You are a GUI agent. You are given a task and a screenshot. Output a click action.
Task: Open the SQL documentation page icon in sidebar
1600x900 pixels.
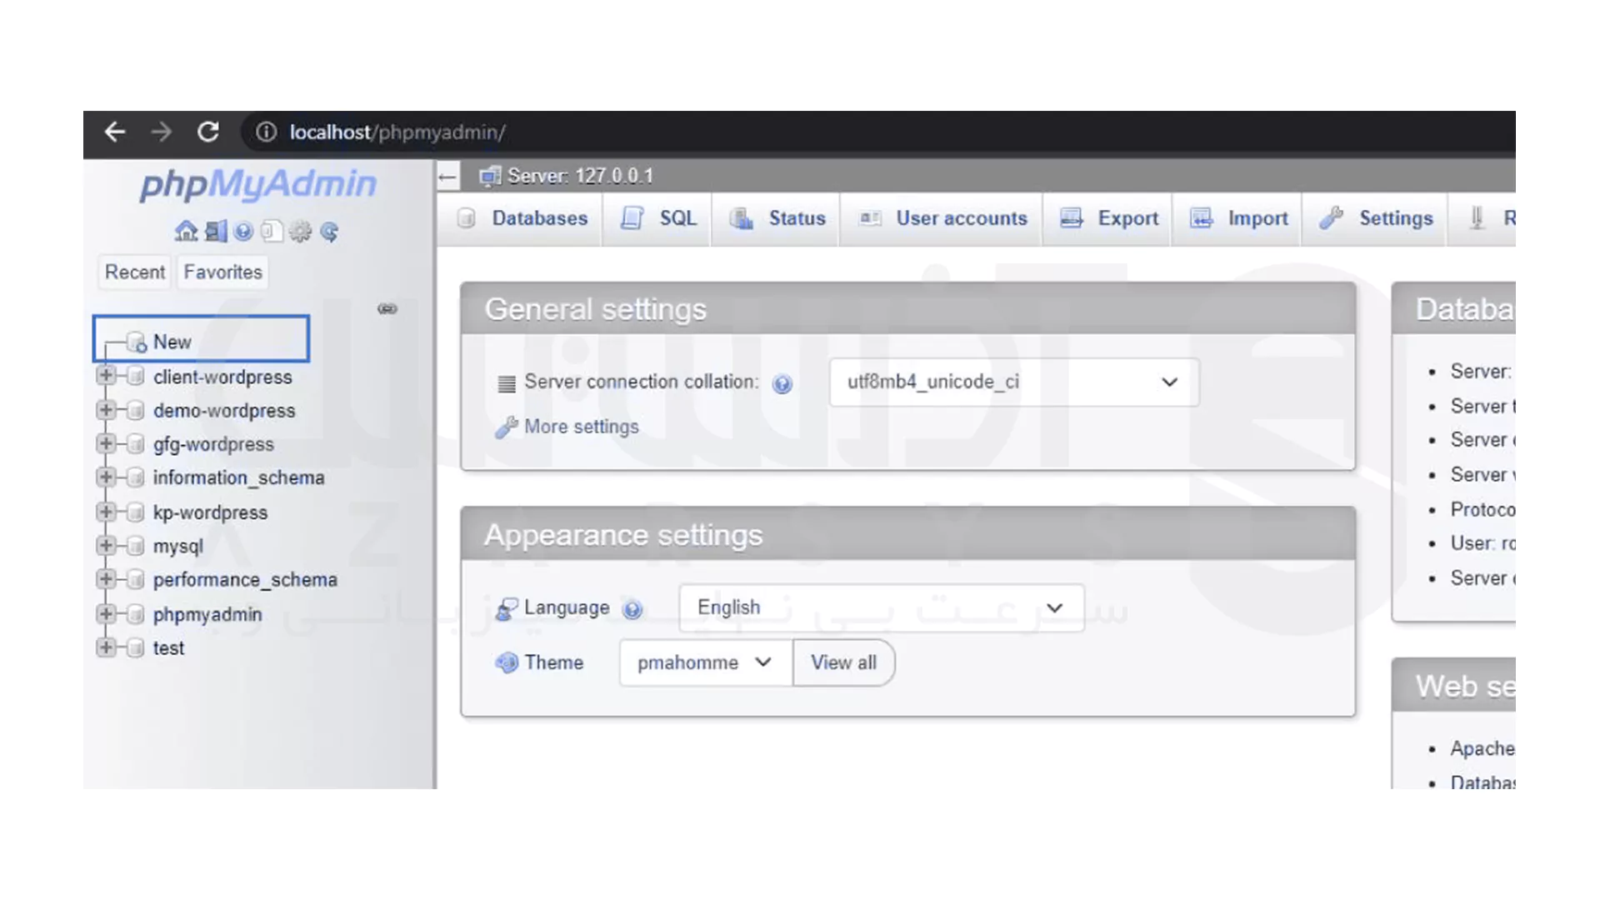(x=271, y=231)
